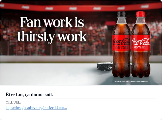This screenshot has width=162, height=120.
Task: Click the black Coca-Cola script logo on Zero Sugar label
Action: click(x=121, y=42)
